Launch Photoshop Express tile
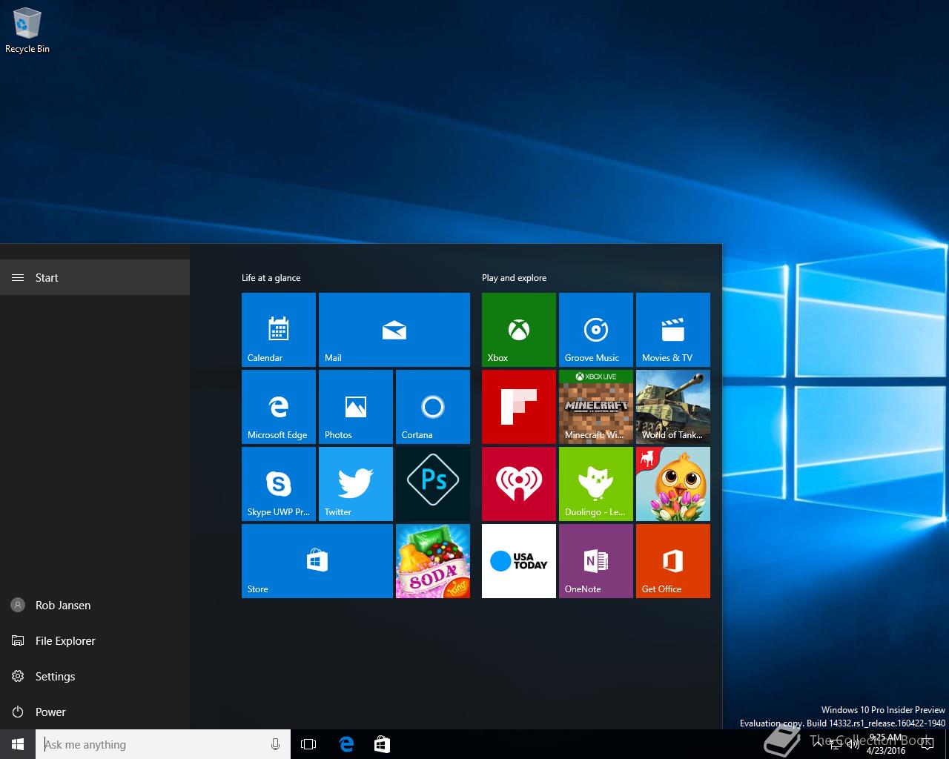The width and height of the screenshot is (949, 759). tap(433, 484)
